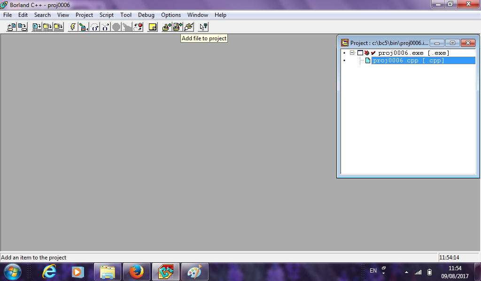
Task: Click the Borland C++ title bar icon
Action: pyautogui.click(x=4, y=5)
